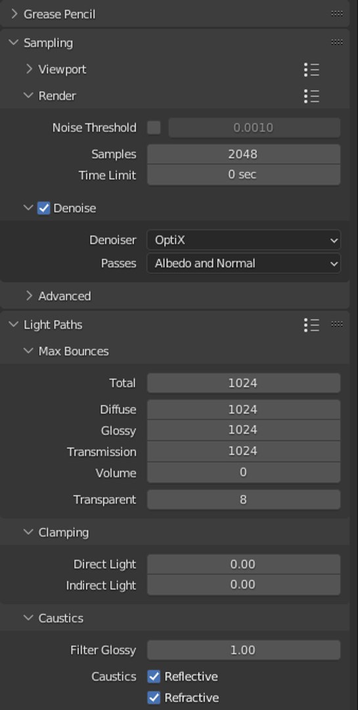
Task: Click the Indirect Light clamping field
Action: coord(244,585)
